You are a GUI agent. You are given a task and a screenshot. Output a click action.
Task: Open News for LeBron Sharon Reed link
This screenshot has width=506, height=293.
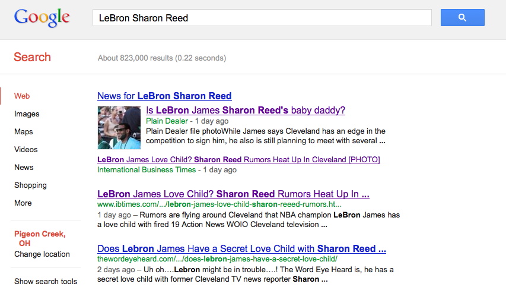[164, 96]
